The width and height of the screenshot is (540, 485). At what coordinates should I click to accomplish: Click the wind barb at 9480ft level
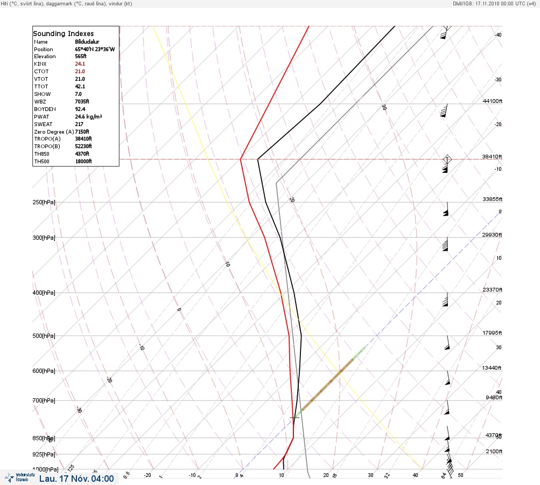447,407
